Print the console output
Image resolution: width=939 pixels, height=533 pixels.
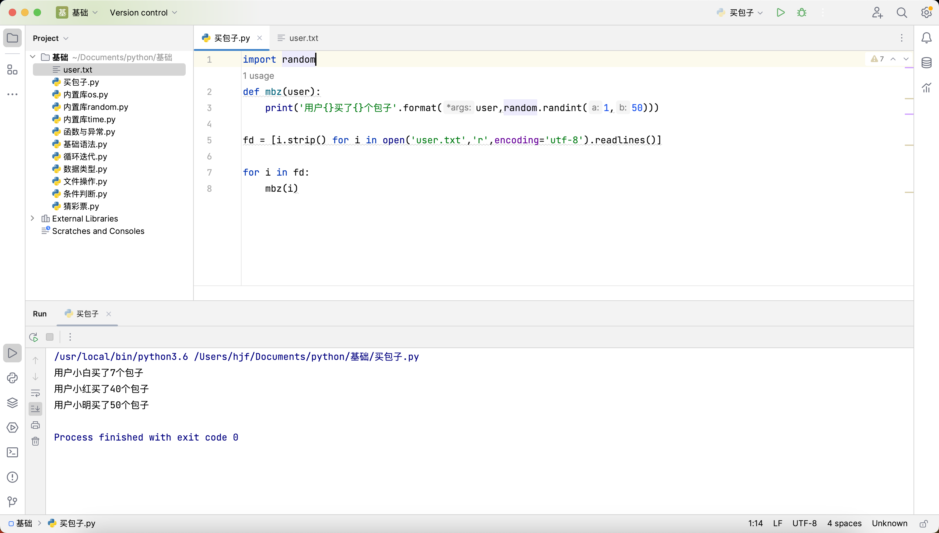pos(35,425)
